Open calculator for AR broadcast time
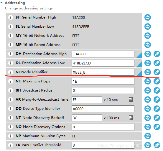163x151 pixels. click(x=131, y=99)
